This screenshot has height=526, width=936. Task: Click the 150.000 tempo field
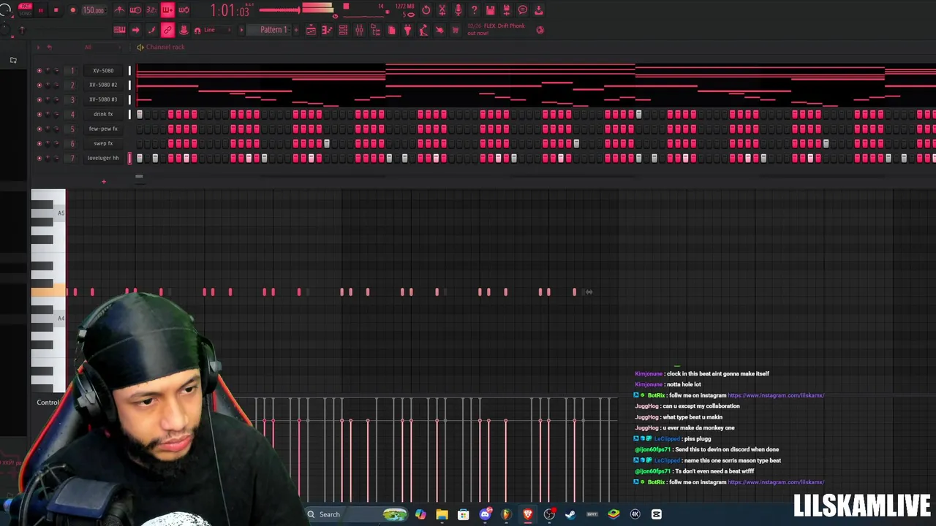(x=93, y=10)
